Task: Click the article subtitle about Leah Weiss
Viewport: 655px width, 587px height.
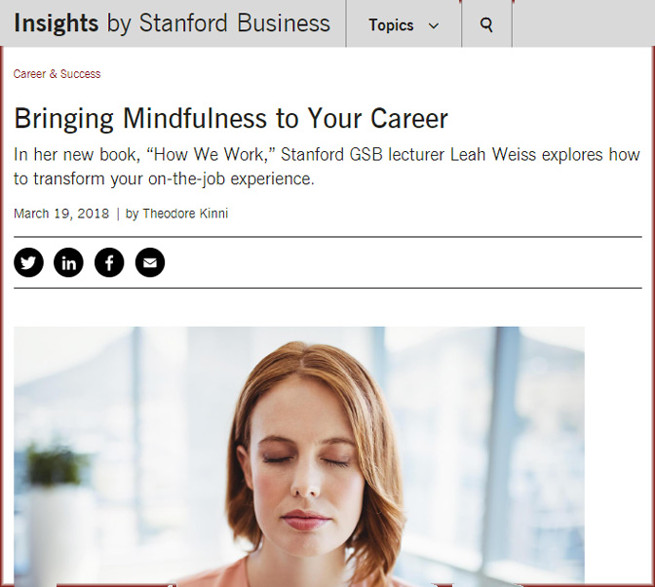Action: point(327,167)
